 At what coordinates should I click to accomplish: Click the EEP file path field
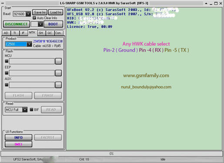[x=32, y=73]
